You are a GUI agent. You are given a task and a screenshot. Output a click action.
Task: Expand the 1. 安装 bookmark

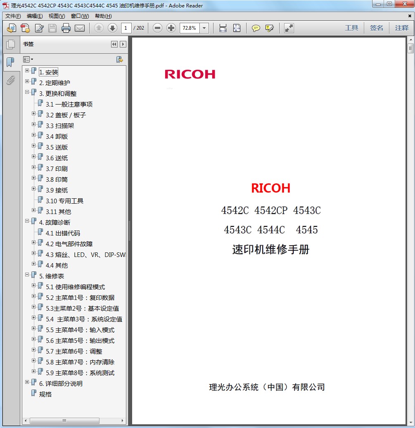pos(27,71)
